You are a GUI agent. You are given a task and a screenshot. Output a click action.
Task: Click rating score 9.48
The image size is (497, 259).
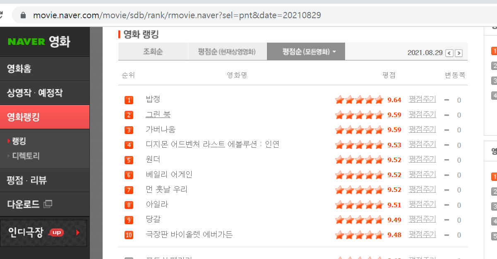(x=394, y=235)
